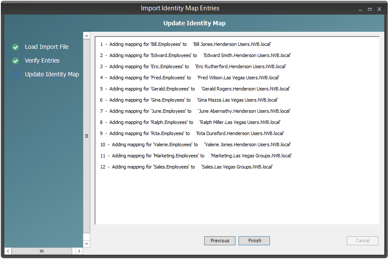Click the sidebar scroll left arrow
Viewport: 389px width, 259px height.
coord(8,251)
